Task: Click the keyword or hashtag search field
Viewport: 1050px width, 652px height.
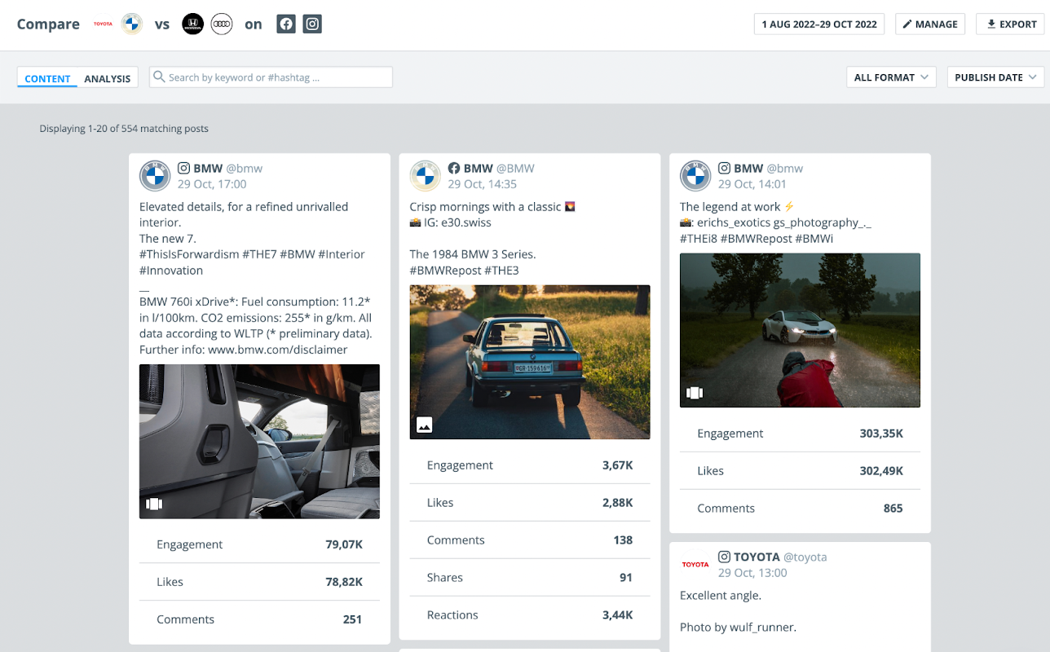Action: click(271, 77)
